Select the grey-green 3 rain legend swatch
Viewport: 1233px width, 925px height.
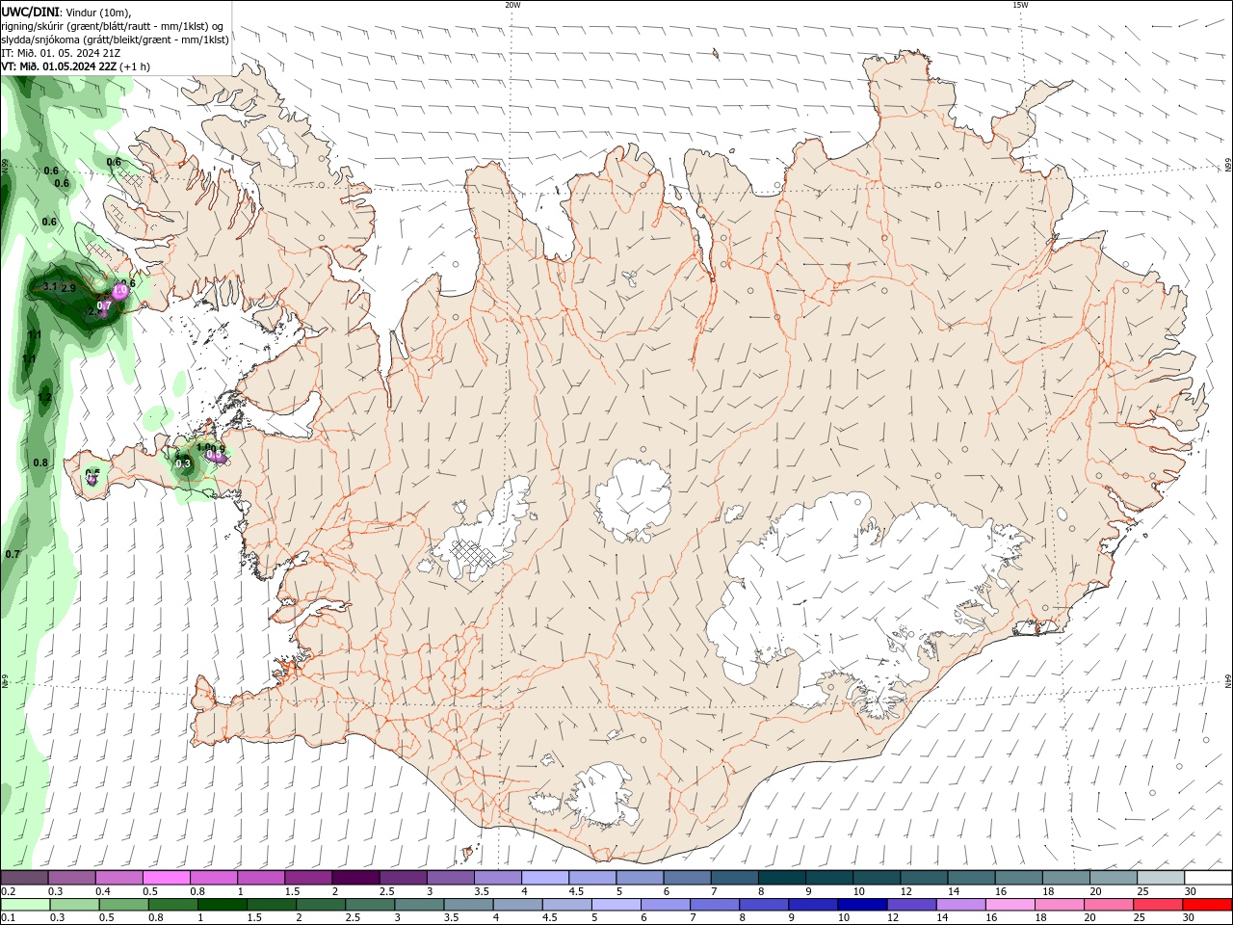click(x=418, y=905)
